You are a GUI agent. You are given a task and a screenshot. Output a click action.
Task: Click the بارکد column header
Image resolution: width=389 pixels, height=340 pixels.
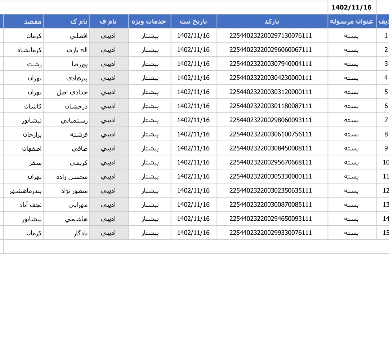coord(272,21)
